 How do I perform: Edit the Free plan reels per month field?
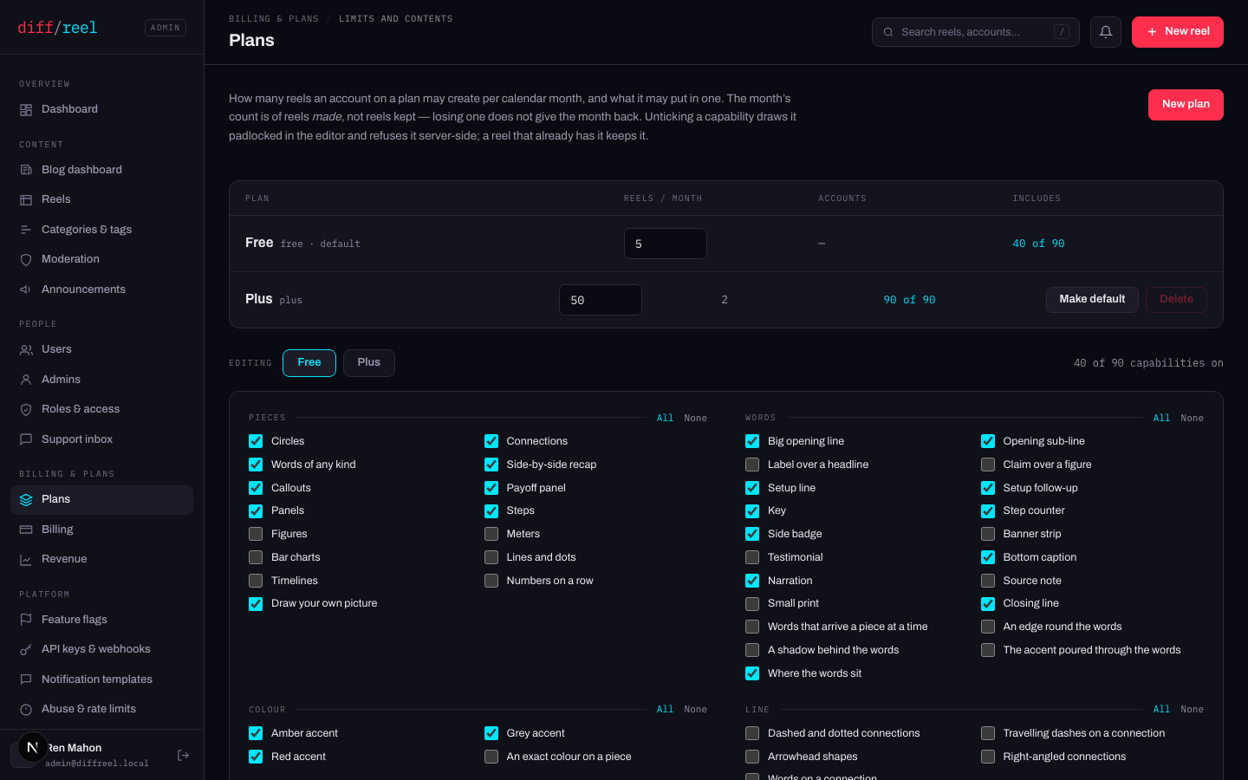(x=666, y=244)
